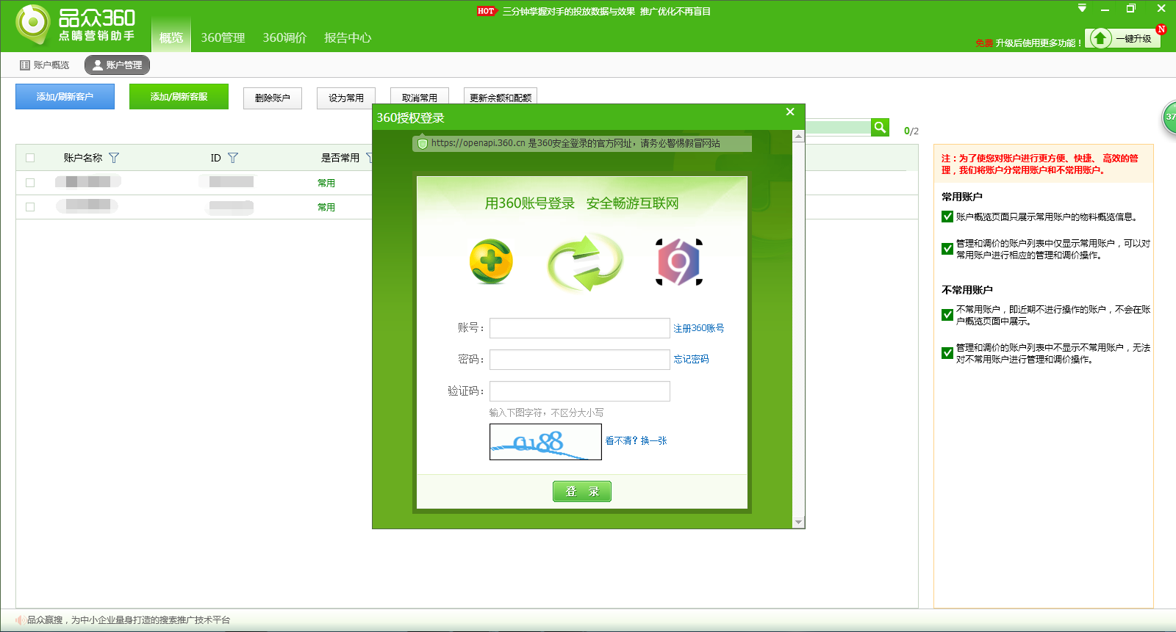Image resolution: width=1176 pixels, height=632 pixels.
Task: Click the 账户概览 grid icon
Action: click(x=25, y=65)
